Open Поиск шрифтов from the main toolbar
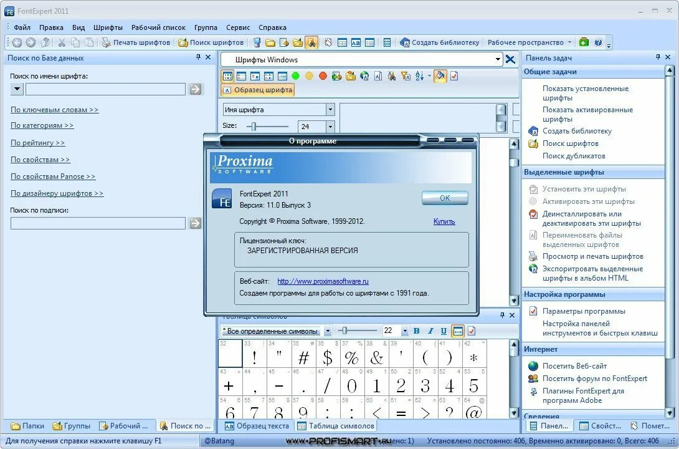Image resolution: width=679 pixels, height=449 pixels. 211,42
